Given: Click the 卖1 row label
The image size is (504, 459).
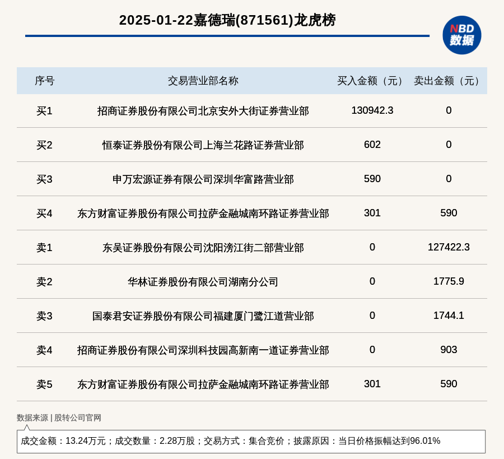Looking at the screenshot, I should click(x=44, y=248).
